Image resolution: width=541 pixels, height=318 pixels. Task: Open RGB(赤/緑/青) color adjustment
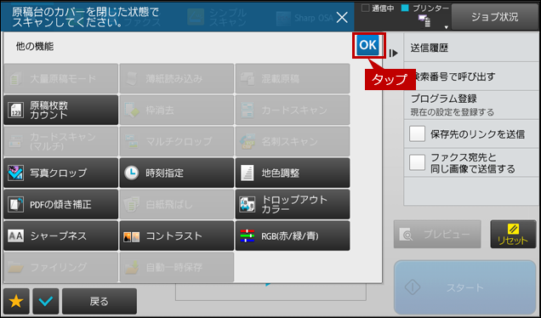[x=293, y=236]
